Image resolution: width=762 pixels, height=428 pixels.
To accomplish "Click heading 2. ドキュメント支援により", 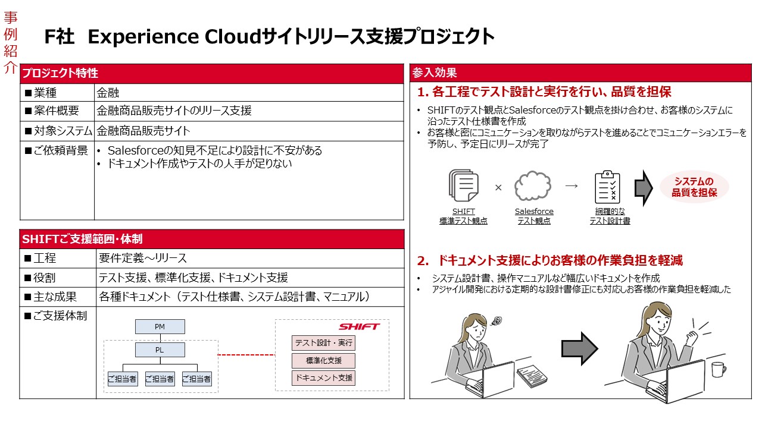I will (x=550, y=260).
